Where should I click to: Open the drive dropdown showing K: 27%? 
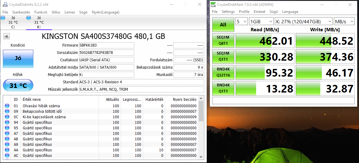[304, 21]
